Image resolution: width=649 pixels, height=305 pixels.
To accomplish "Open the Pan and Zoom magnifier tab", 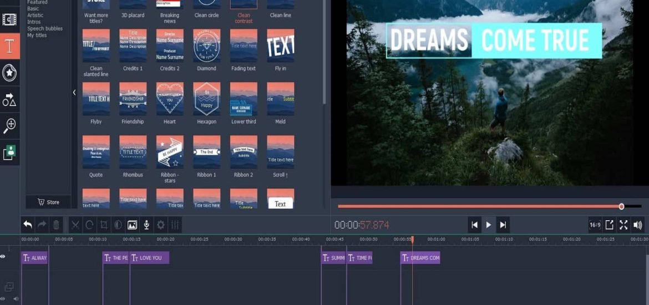I will (9, 126).
